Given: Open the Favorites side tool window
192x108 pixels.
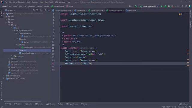Looking at the screenshot, I should [x=1, y=96].
